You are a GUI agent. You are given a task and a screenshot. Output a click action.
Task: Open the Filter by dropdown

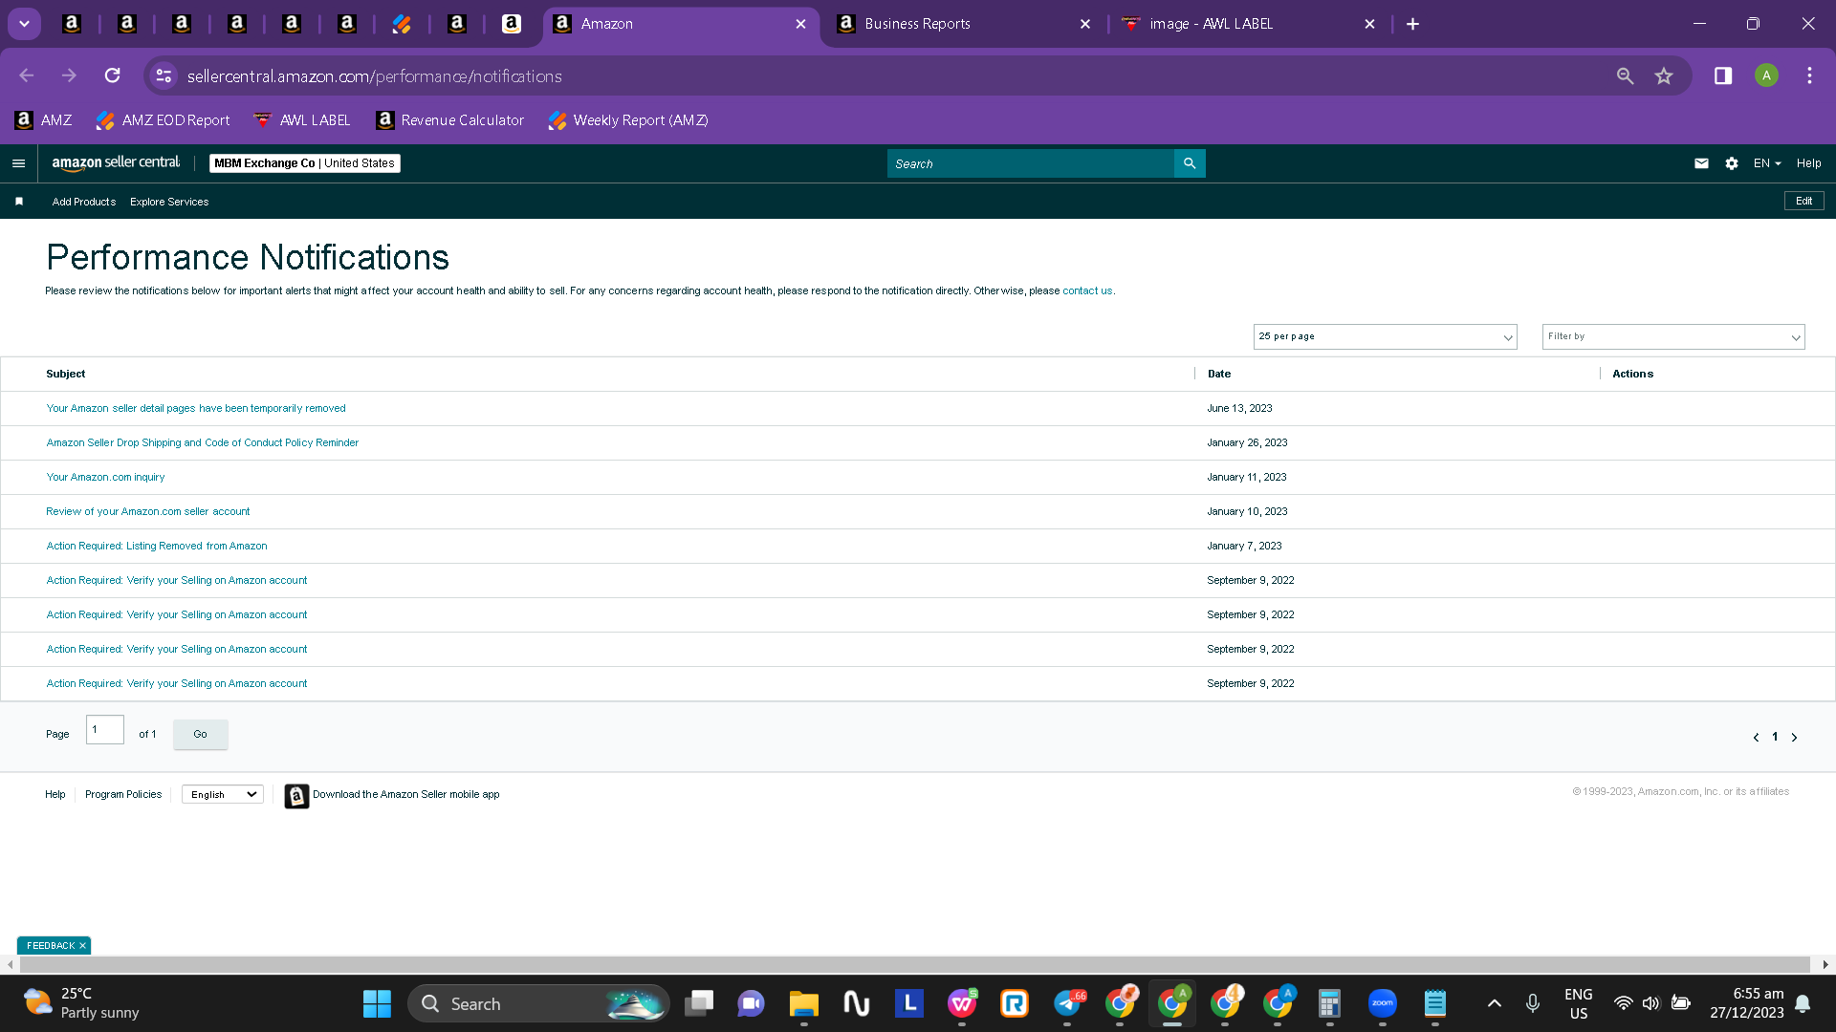coord(1673,336)
